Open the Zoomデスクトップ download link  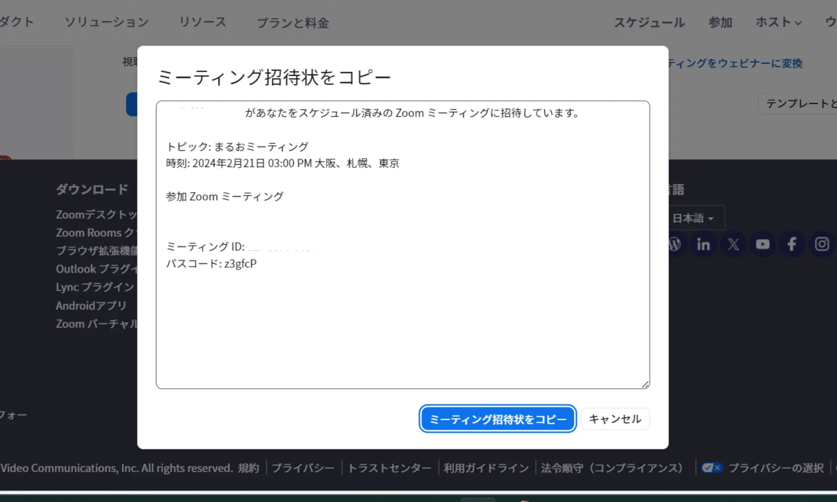coord(96,214)
